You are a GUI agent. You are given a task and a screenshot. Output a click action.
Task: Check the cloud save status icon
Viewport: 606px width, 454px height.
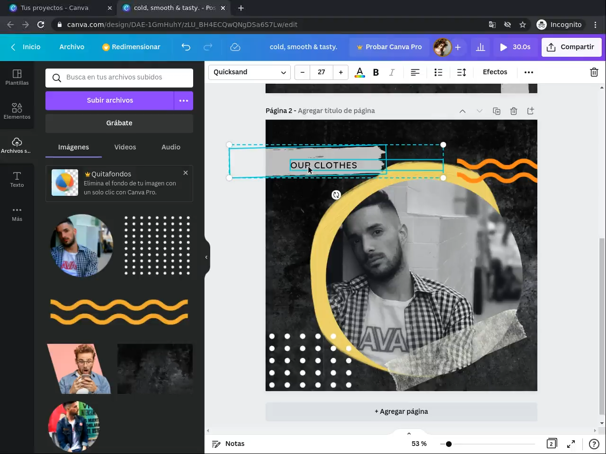(235, 47)
